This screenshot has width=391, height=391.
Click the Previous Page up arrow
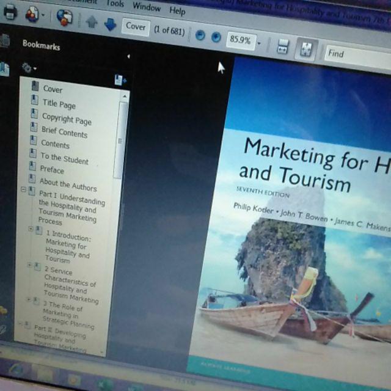[x=92, y=22]
